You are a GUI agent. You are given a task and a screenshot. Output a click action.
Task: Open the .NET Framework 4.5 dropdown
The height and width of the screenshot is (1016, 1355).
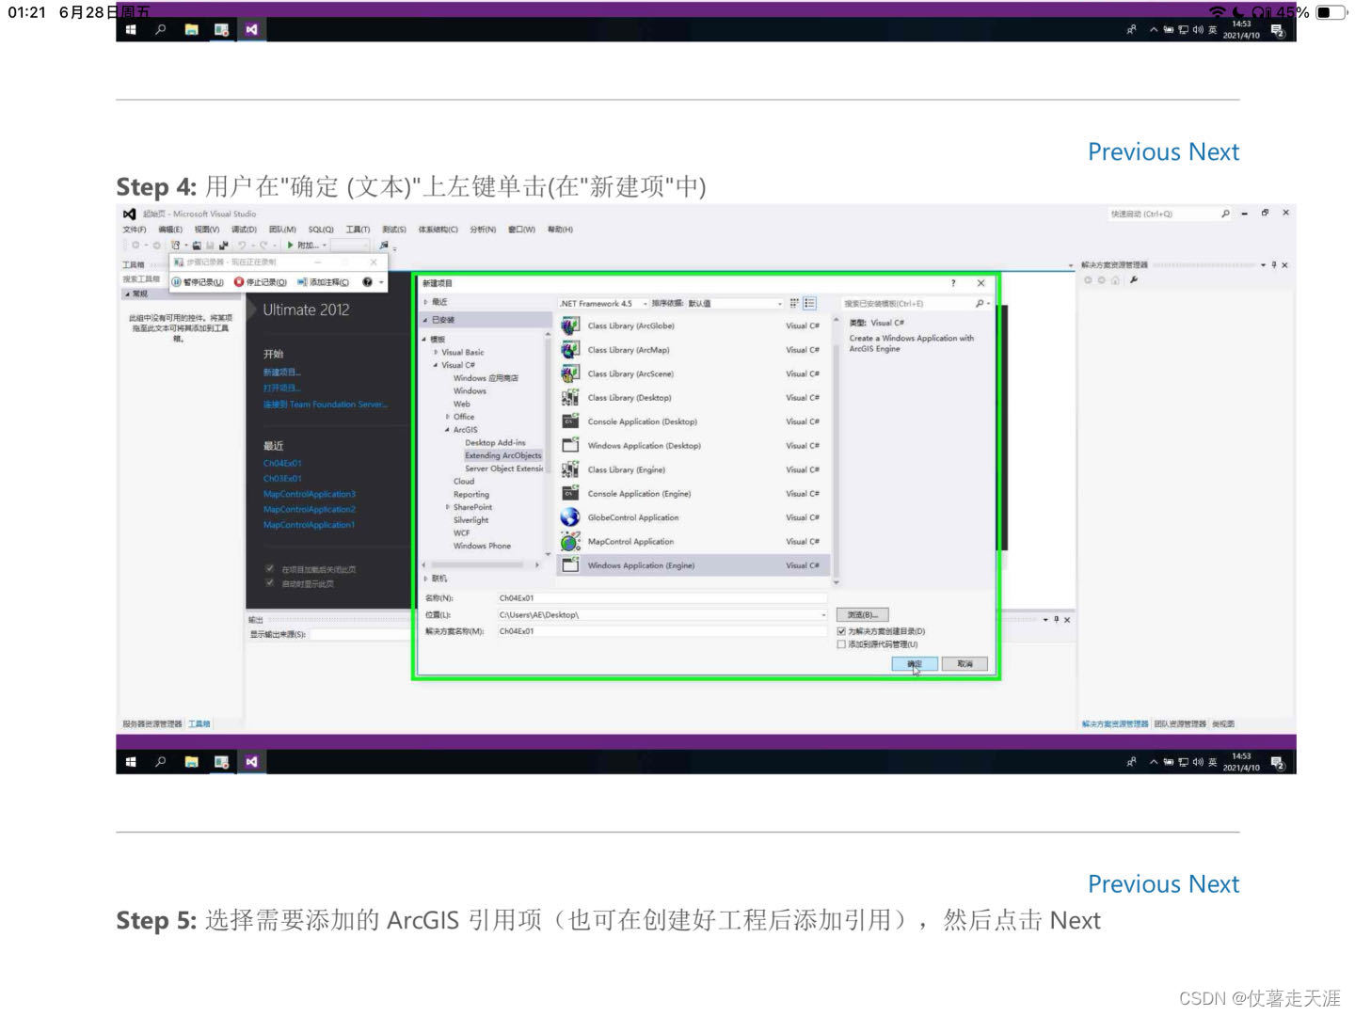coord(604,304)
